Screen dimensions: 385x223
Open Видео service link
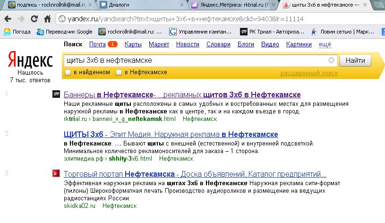click(270, 44)
